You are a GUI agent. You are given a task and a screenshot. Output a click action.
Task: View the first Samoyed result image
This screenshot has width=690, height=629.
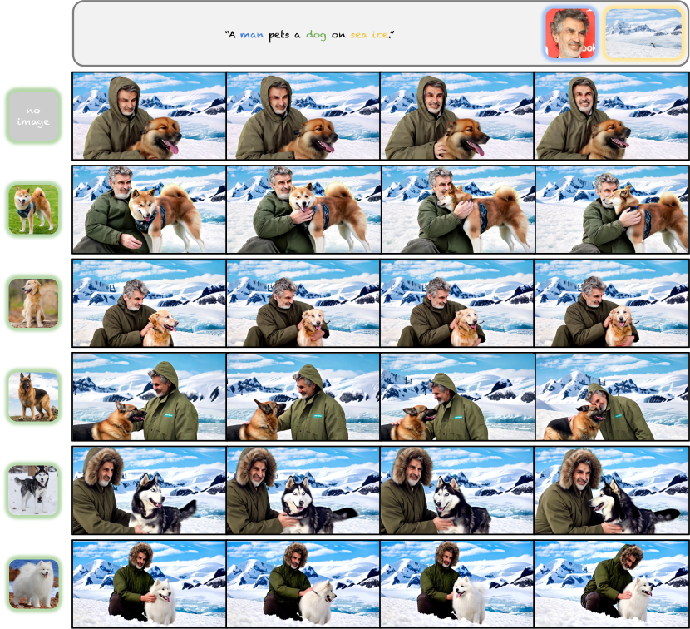[149, 583]
